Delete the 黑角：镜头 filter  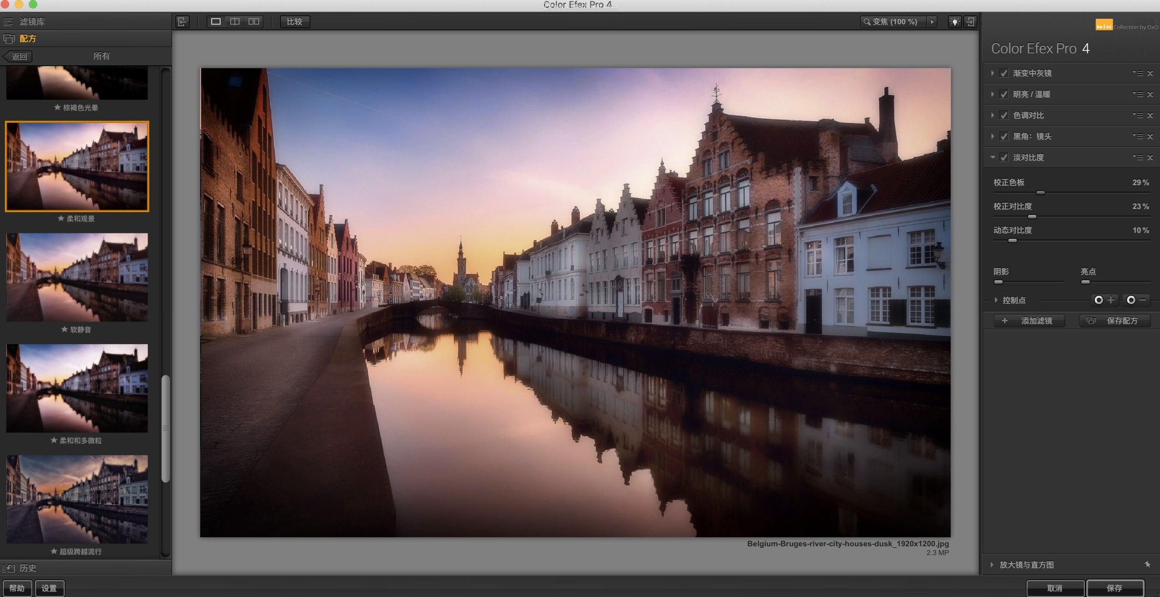[x=1150, y=136]
